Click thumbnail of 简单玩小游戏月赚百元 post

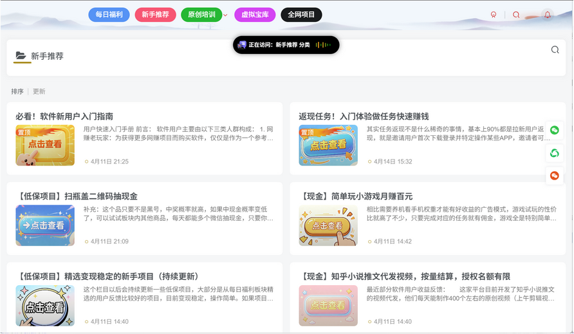tap(328, 225)
